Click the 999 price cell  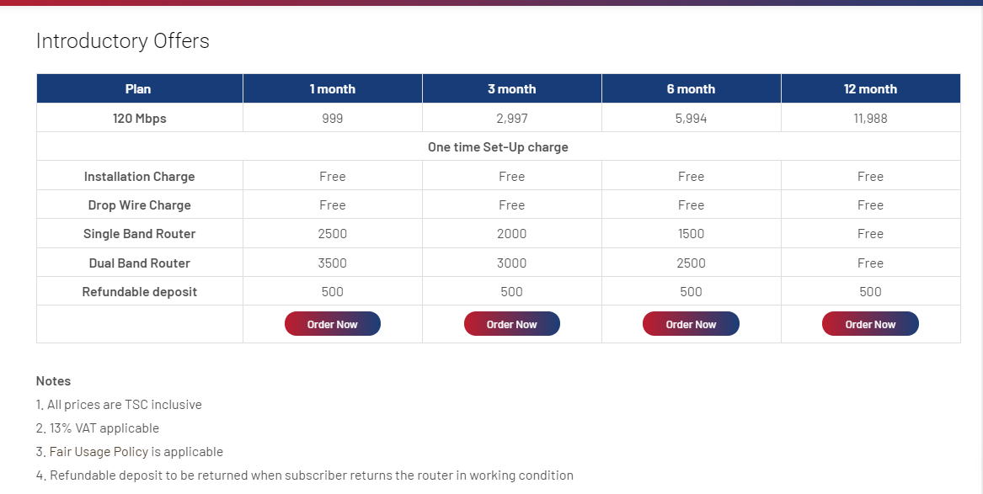click(332, 118)
